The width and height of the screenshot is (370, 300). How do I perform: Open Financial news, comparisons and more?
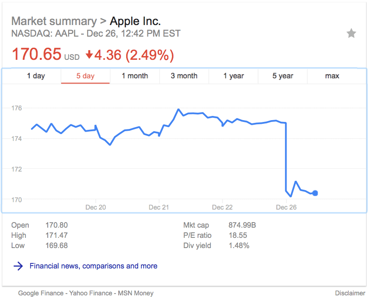point(93,266)
